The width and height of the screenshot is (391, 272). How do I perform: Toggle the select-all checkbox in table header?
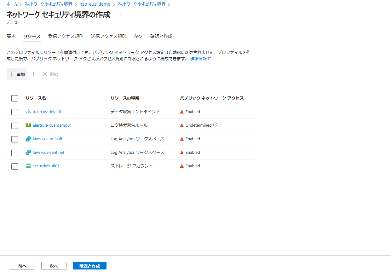click(14, 98)
